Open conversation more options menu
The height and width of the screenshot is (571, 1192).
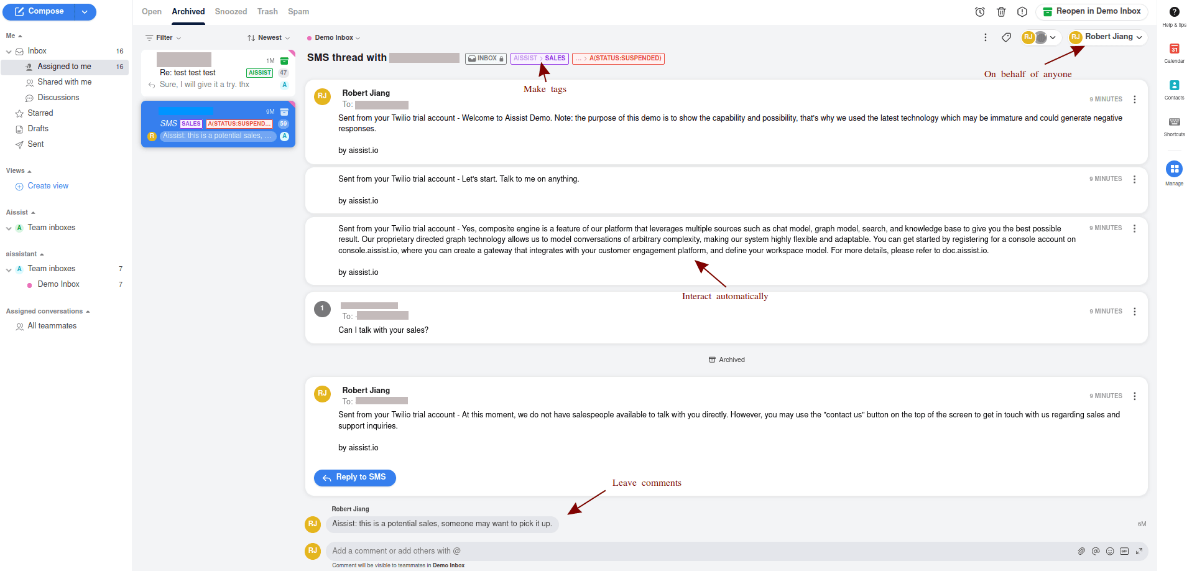click(986, 37)
